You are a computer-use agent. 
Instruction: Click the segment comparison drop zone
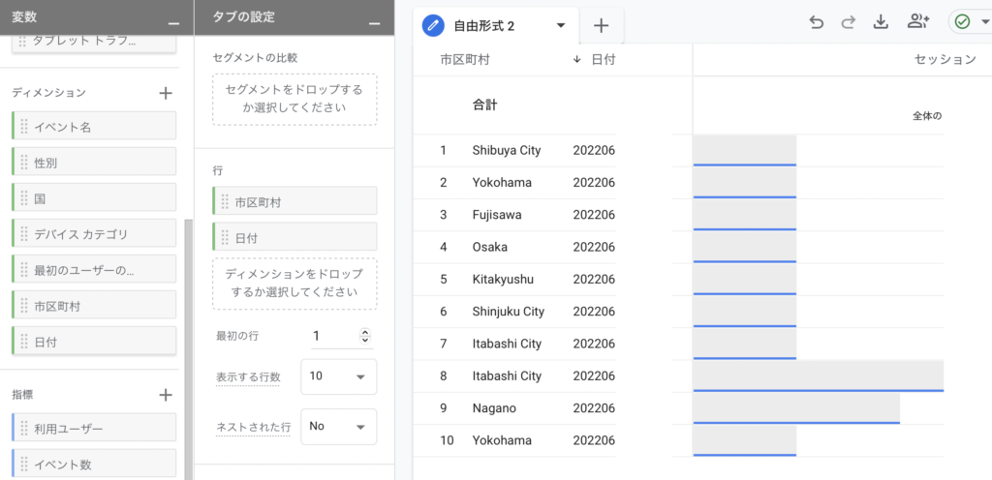tap(294, 99)
